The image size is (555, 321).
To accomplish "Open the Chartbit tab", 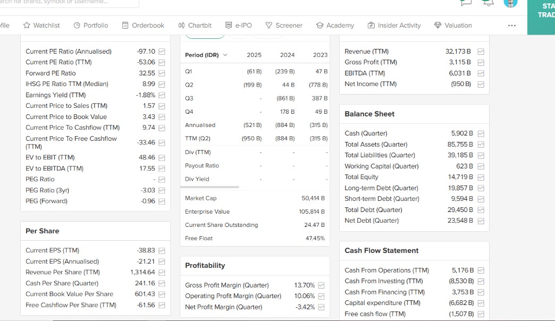I will pos(195,26).
